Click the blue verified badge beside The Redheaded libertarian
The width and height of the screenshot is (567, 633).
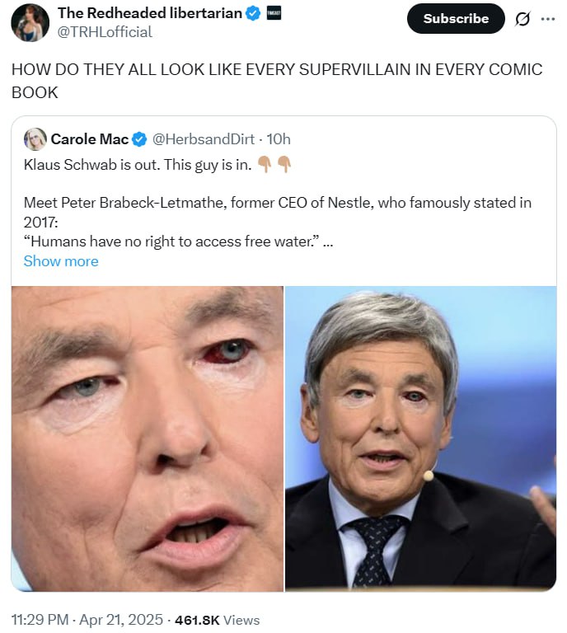[x=254, y=13]
